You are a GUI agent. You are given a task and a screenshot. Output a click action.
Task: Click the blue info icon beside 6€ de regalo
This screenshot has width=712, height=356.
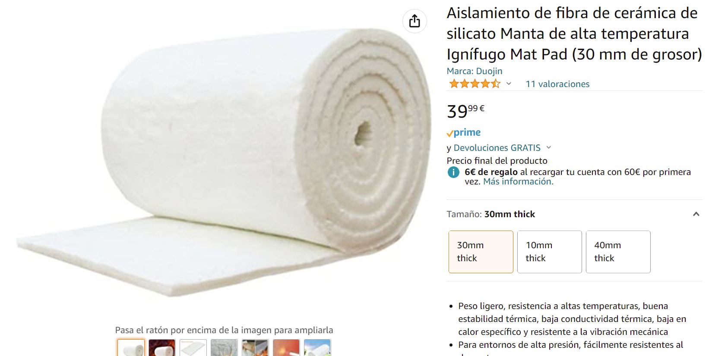click(453, 172)
